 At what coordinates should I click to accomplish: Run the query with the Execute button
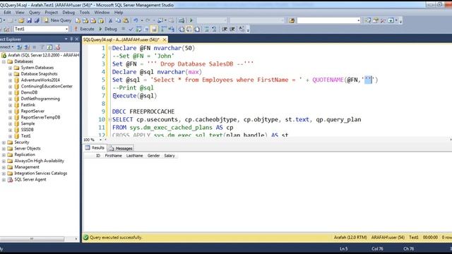[x=84, y=29]
